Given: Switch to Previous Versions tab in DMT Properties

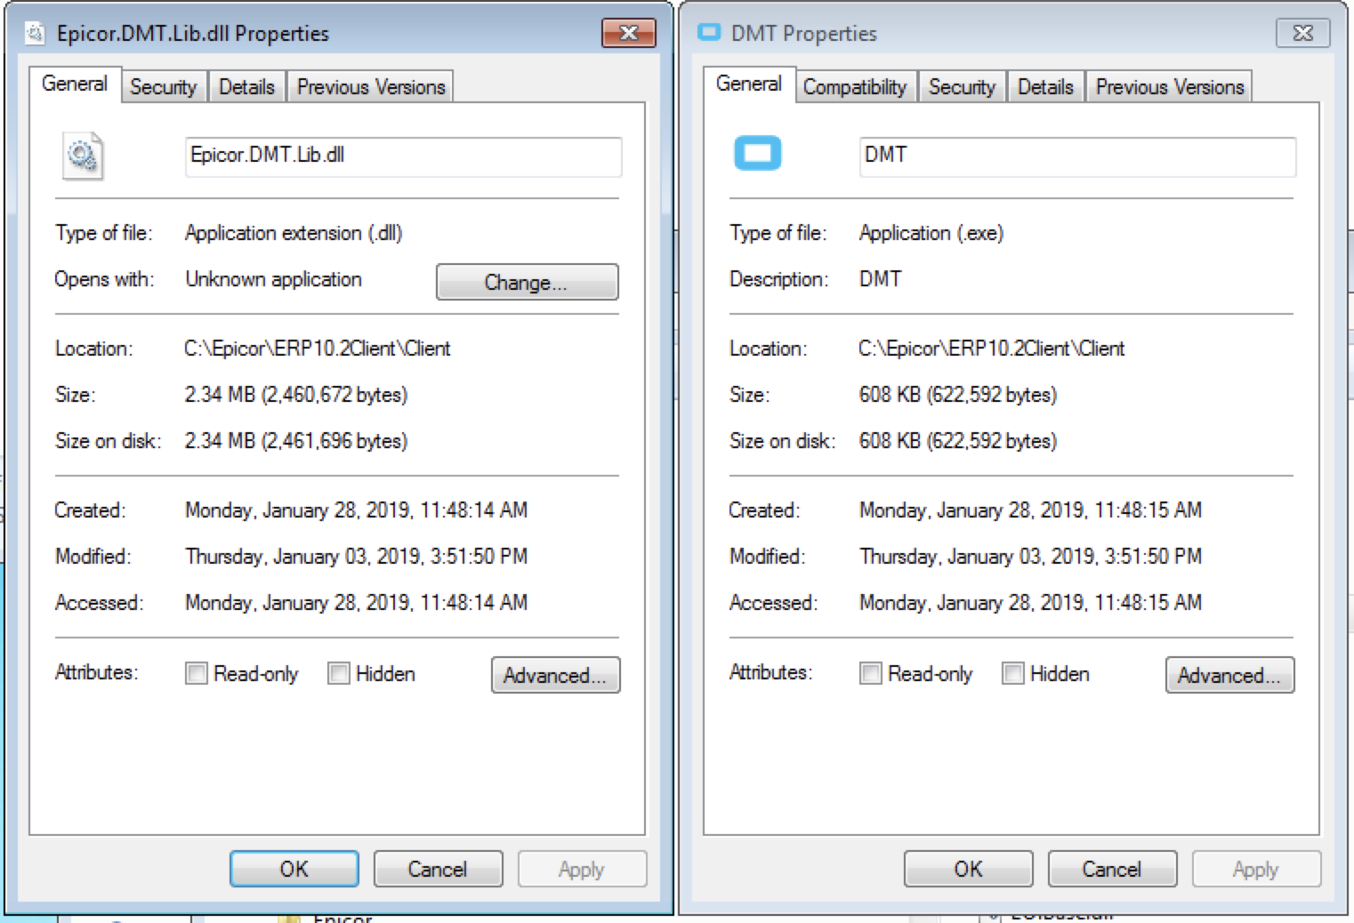Looking at the screenshot, I should pos(1170,87).
